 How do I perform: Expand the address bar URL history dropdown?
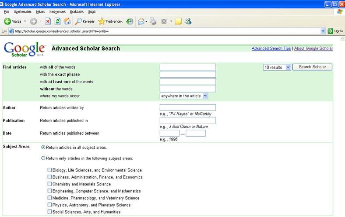pos(323,31)
